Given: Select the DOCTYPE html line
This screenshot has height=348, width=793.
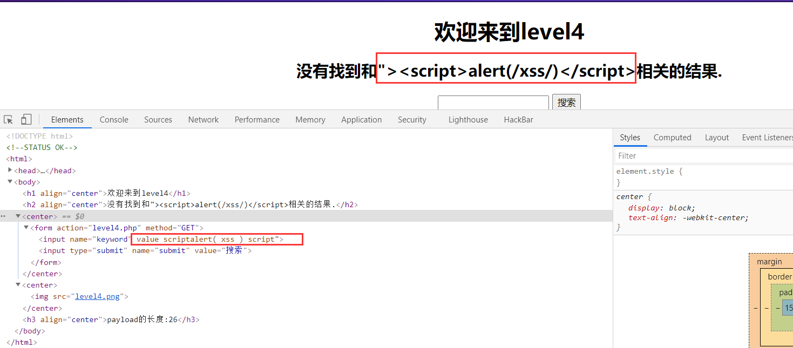Looking at the screenshot, I should [x=39, y=136].
